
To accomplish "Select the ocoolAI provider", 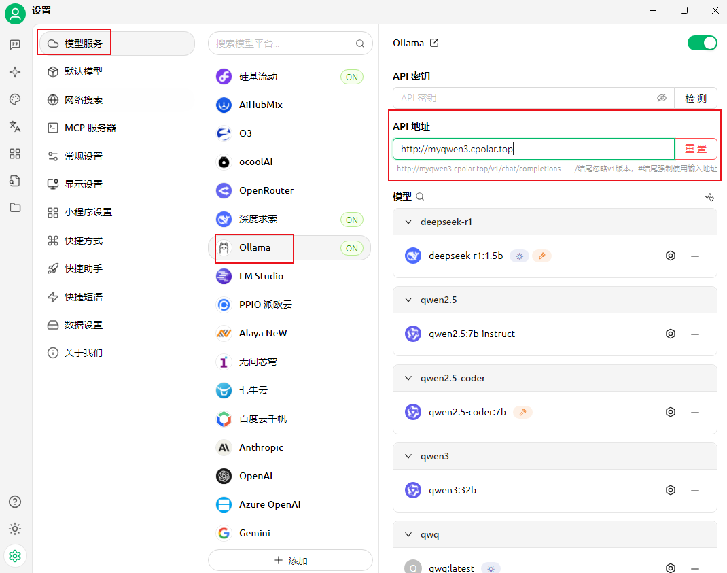I will pyautogui.click(x=289, y=162).
